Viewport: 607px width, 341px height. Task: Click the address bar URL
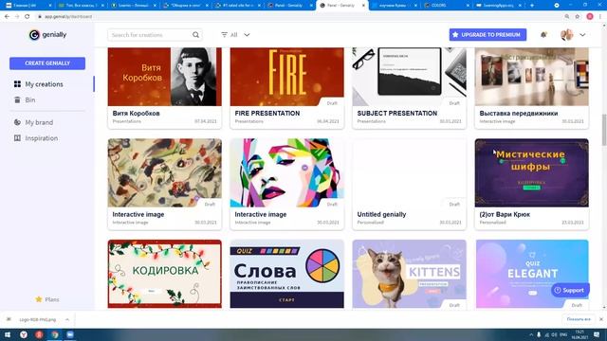68,17
